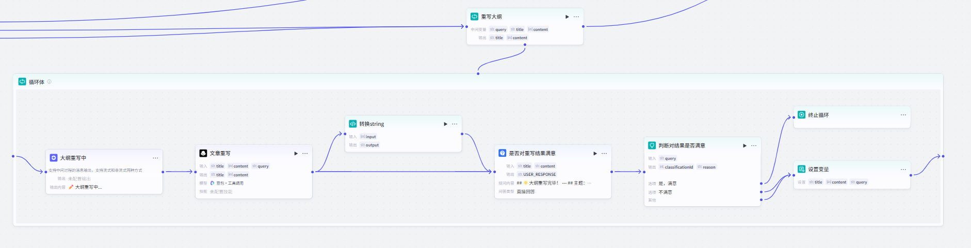Run the 文章重写 node test
The height and width of the screenshot is (248, 971).
[x=296, y=153]
